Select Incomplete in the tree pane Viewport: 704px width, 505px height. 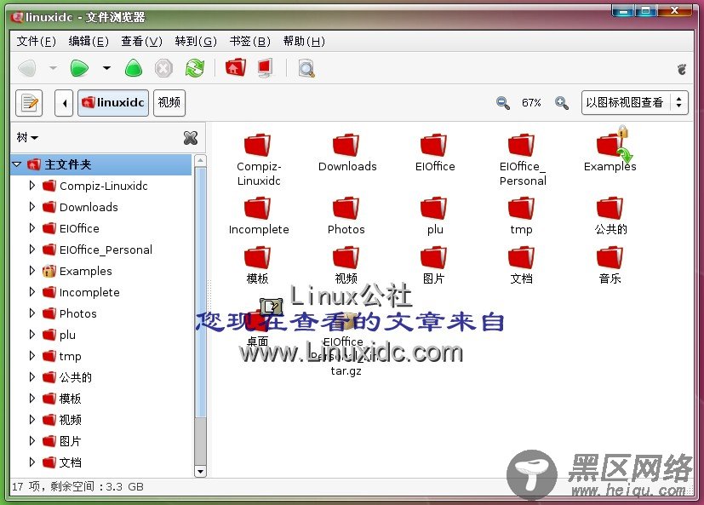point(89,292)
